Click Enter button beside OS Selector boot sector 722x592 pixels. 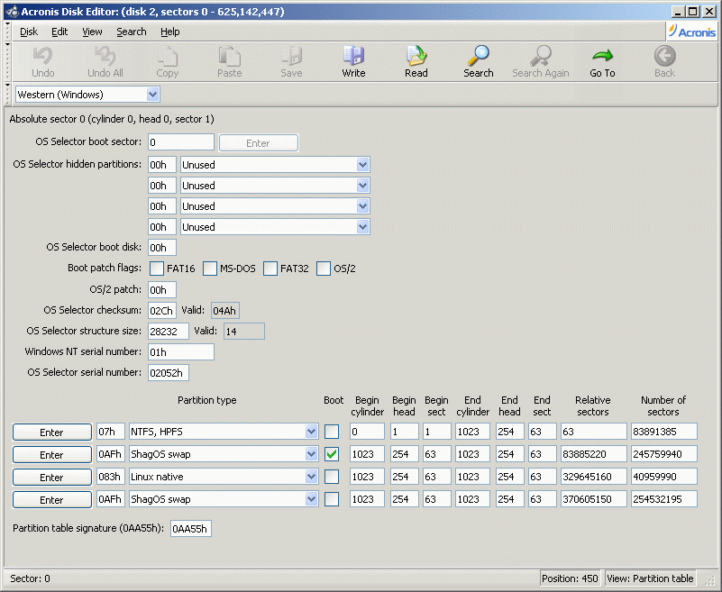(259, 142)
